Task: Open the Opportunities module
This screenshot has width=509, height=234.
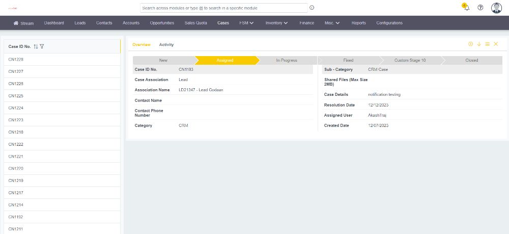Action: (162, 23)
